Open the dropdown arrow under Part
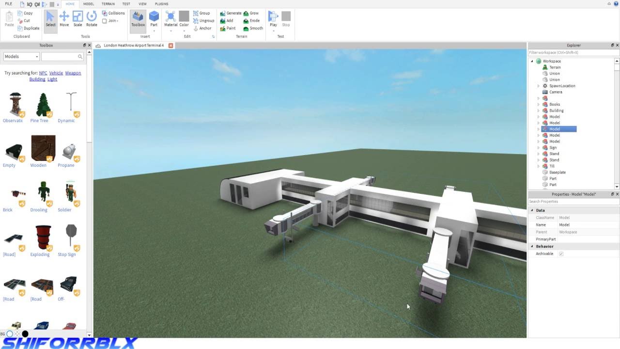The width and height of the screenshot is (620, 349). 154,31
